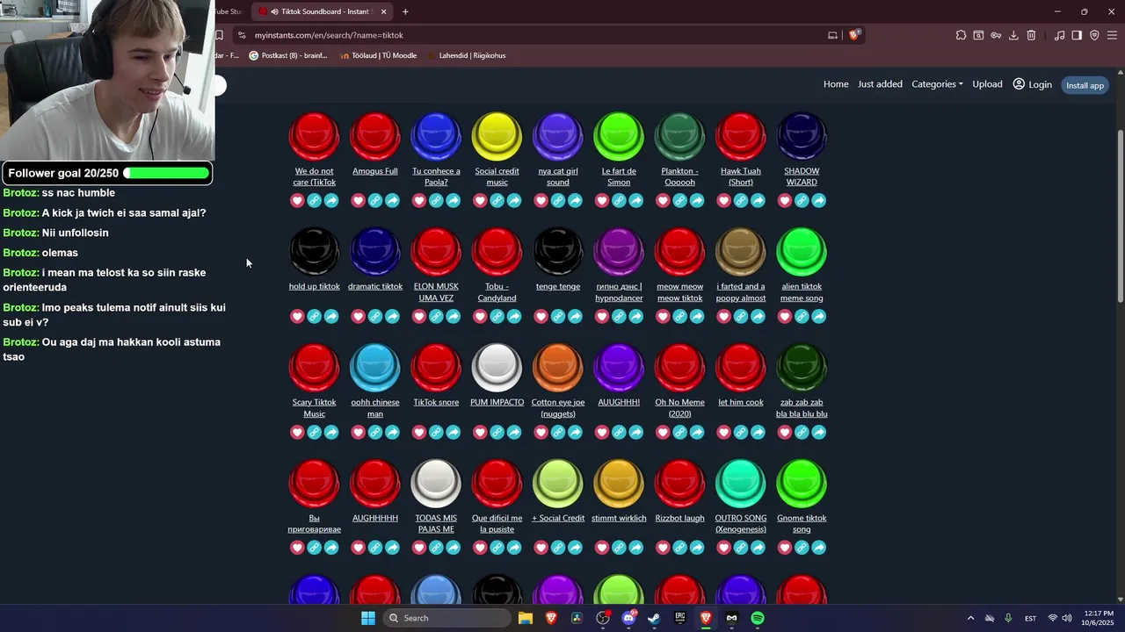Open Steam from the taskbar

654,618
